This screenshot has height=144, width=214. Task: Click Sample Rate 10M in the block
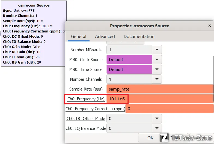click(23, 21)
